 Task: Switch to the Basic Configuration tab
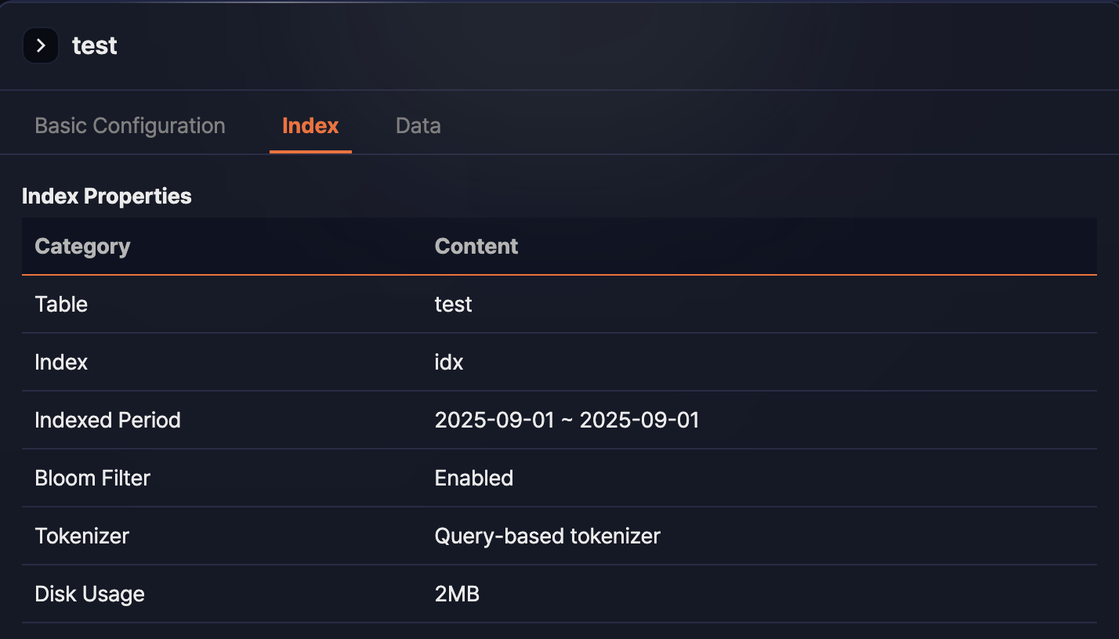pos(129,125)
